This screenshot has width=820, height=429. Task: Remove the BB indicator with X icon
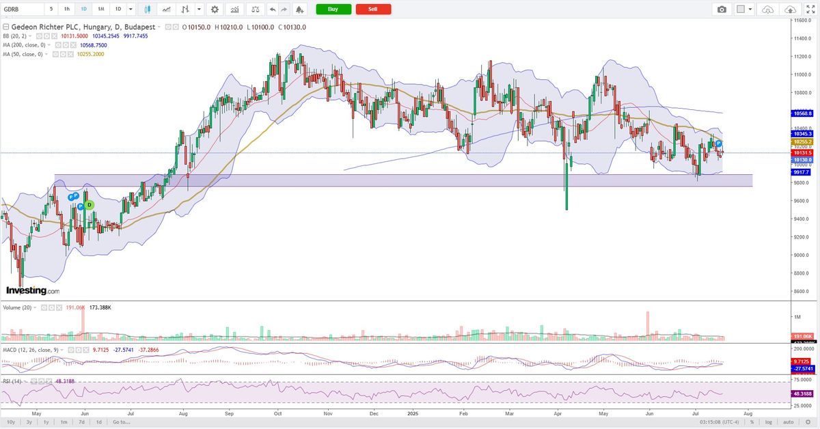coord(54,36)
